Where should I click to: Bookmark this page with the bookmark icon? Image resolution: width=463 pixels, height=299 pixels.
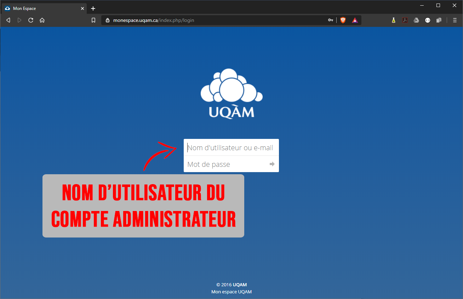[x=93, y=20]
